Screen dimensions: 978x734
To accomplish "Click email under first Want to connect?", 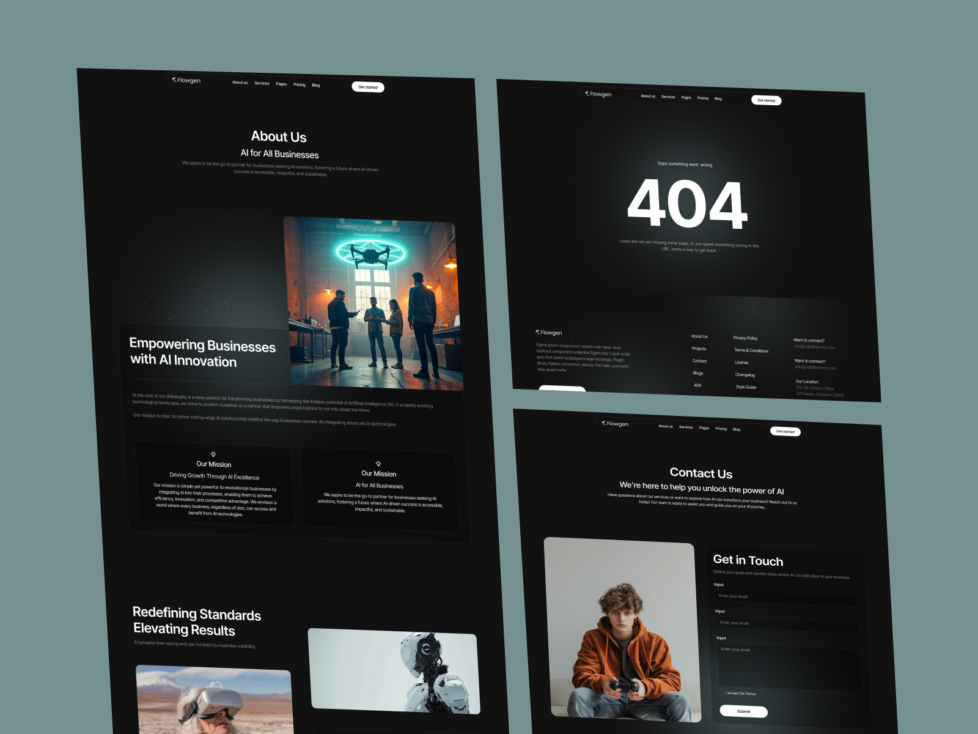I will tap(814, 347).
